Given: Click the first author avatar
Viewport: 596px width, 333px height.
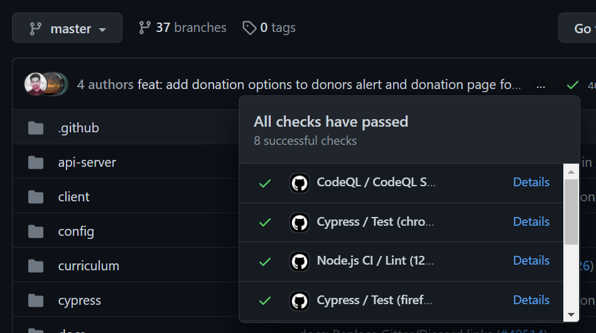Looking at the screenshot, I should click(36, 85).
